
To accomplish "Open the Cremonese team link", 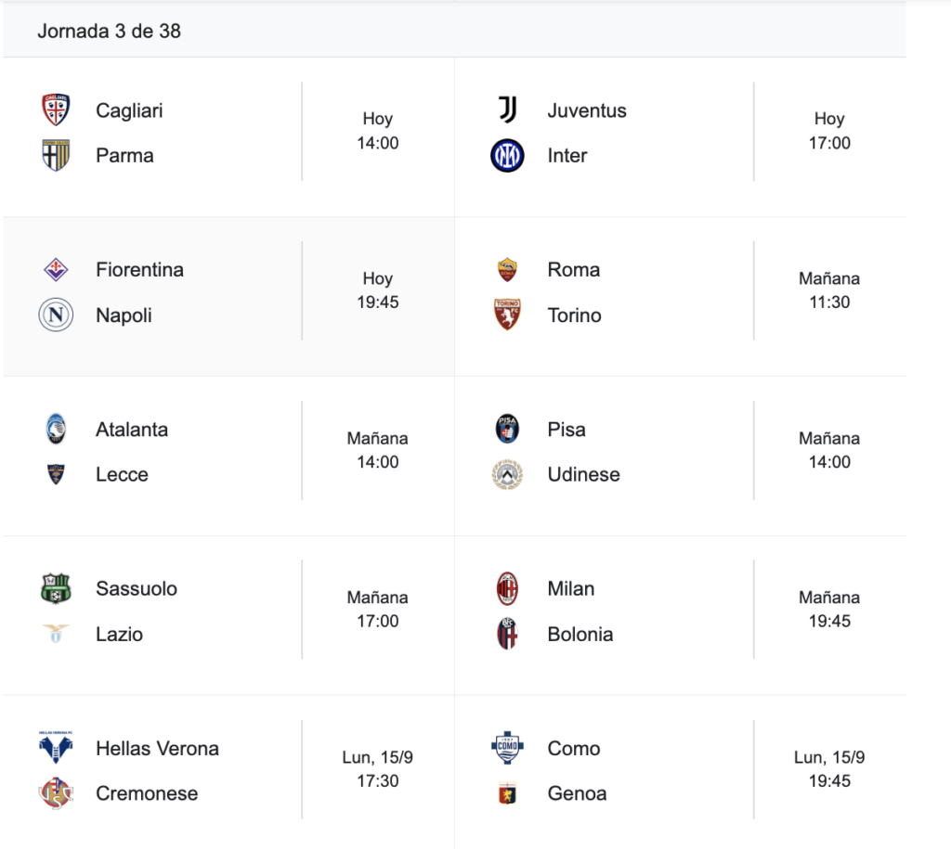I will (x=147, y=793).
